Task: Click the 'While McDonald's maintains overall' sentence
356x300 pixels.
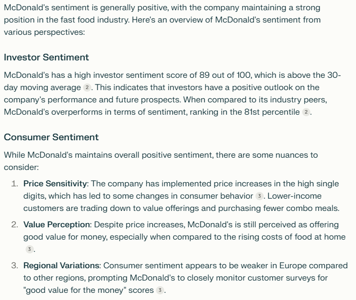Action: point(161,161)
